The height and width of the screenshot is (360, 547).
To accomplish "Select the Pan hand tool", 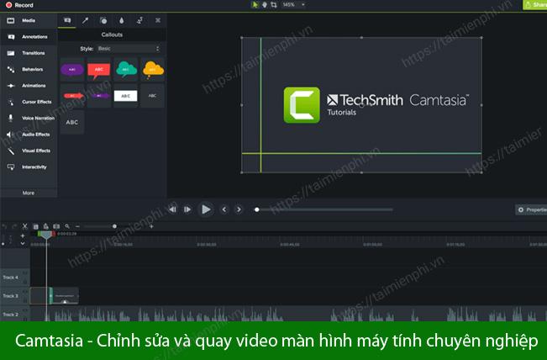I will 265,5.
